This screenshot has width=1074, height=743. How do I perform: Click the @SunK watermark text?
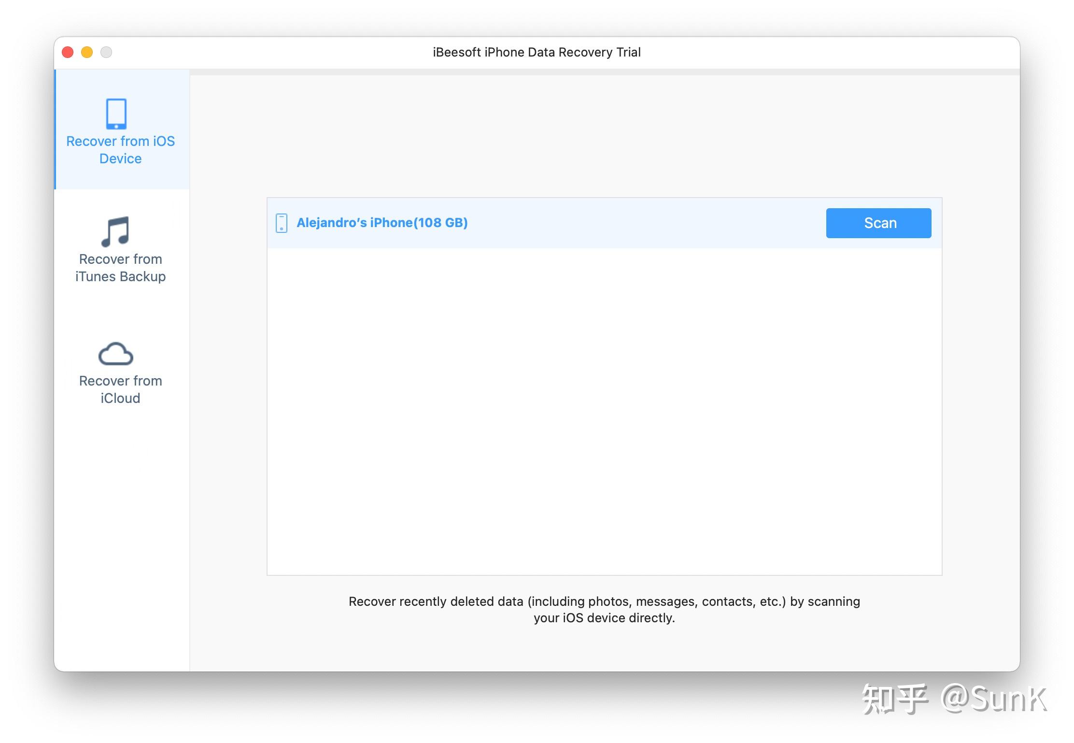click(x=994, y=699)
